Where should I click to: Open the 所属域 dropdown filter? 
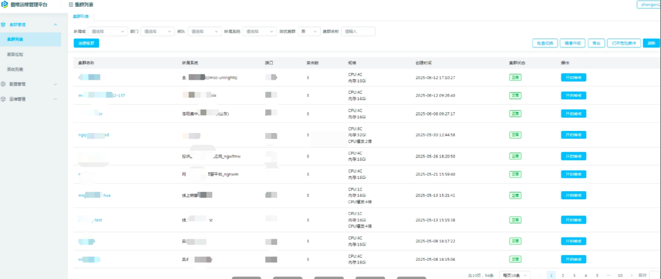(107, 31)
